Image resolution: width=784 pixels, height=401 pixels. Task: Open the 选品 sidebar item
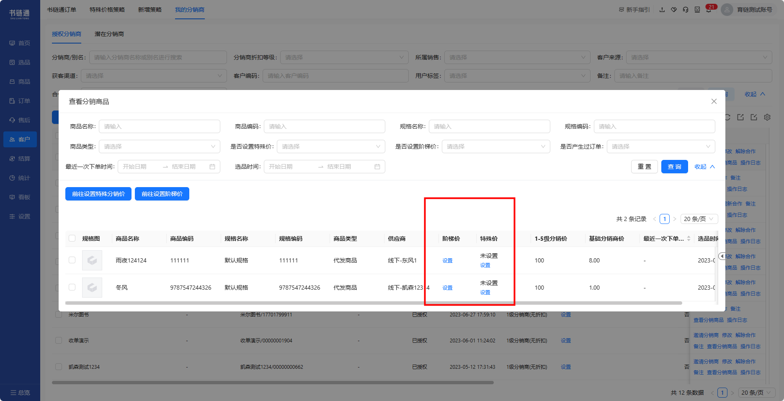pyautogui.click(x=20, y=62)
